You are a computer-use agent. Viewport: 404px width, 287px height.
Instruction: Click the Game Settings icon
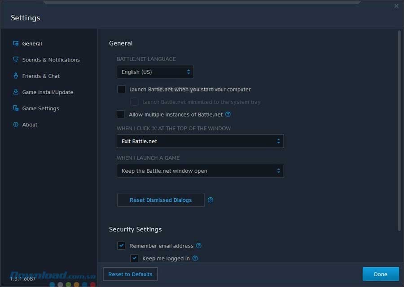coord(16,108)
